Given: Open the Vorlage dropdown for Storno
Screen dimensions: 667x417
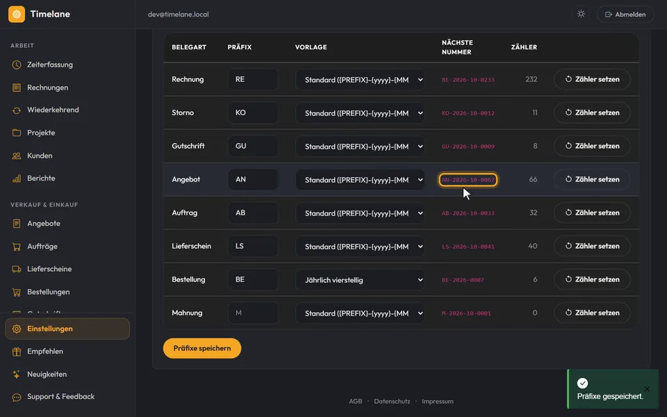Looking at the screenshot, I should click(361, 113).
